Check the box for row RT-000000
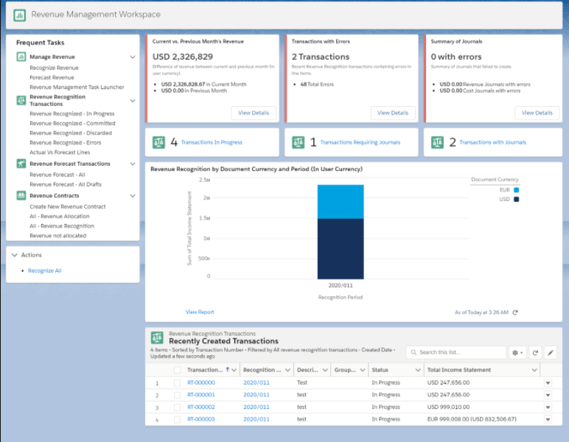Viewport: 569px width, 442px height. (x=177, y=382)
